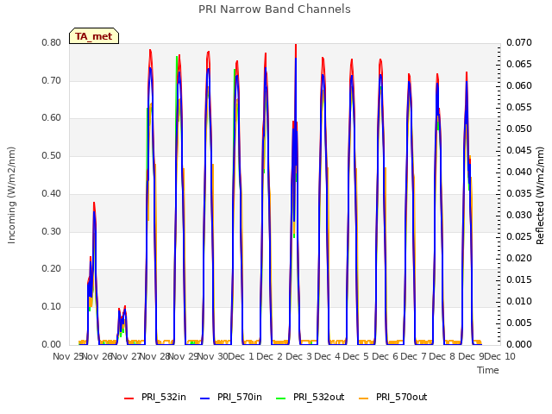Click the 0.050 right axis tick label
Viewport: 552px width, 414px height.
(x=519, y=129)
